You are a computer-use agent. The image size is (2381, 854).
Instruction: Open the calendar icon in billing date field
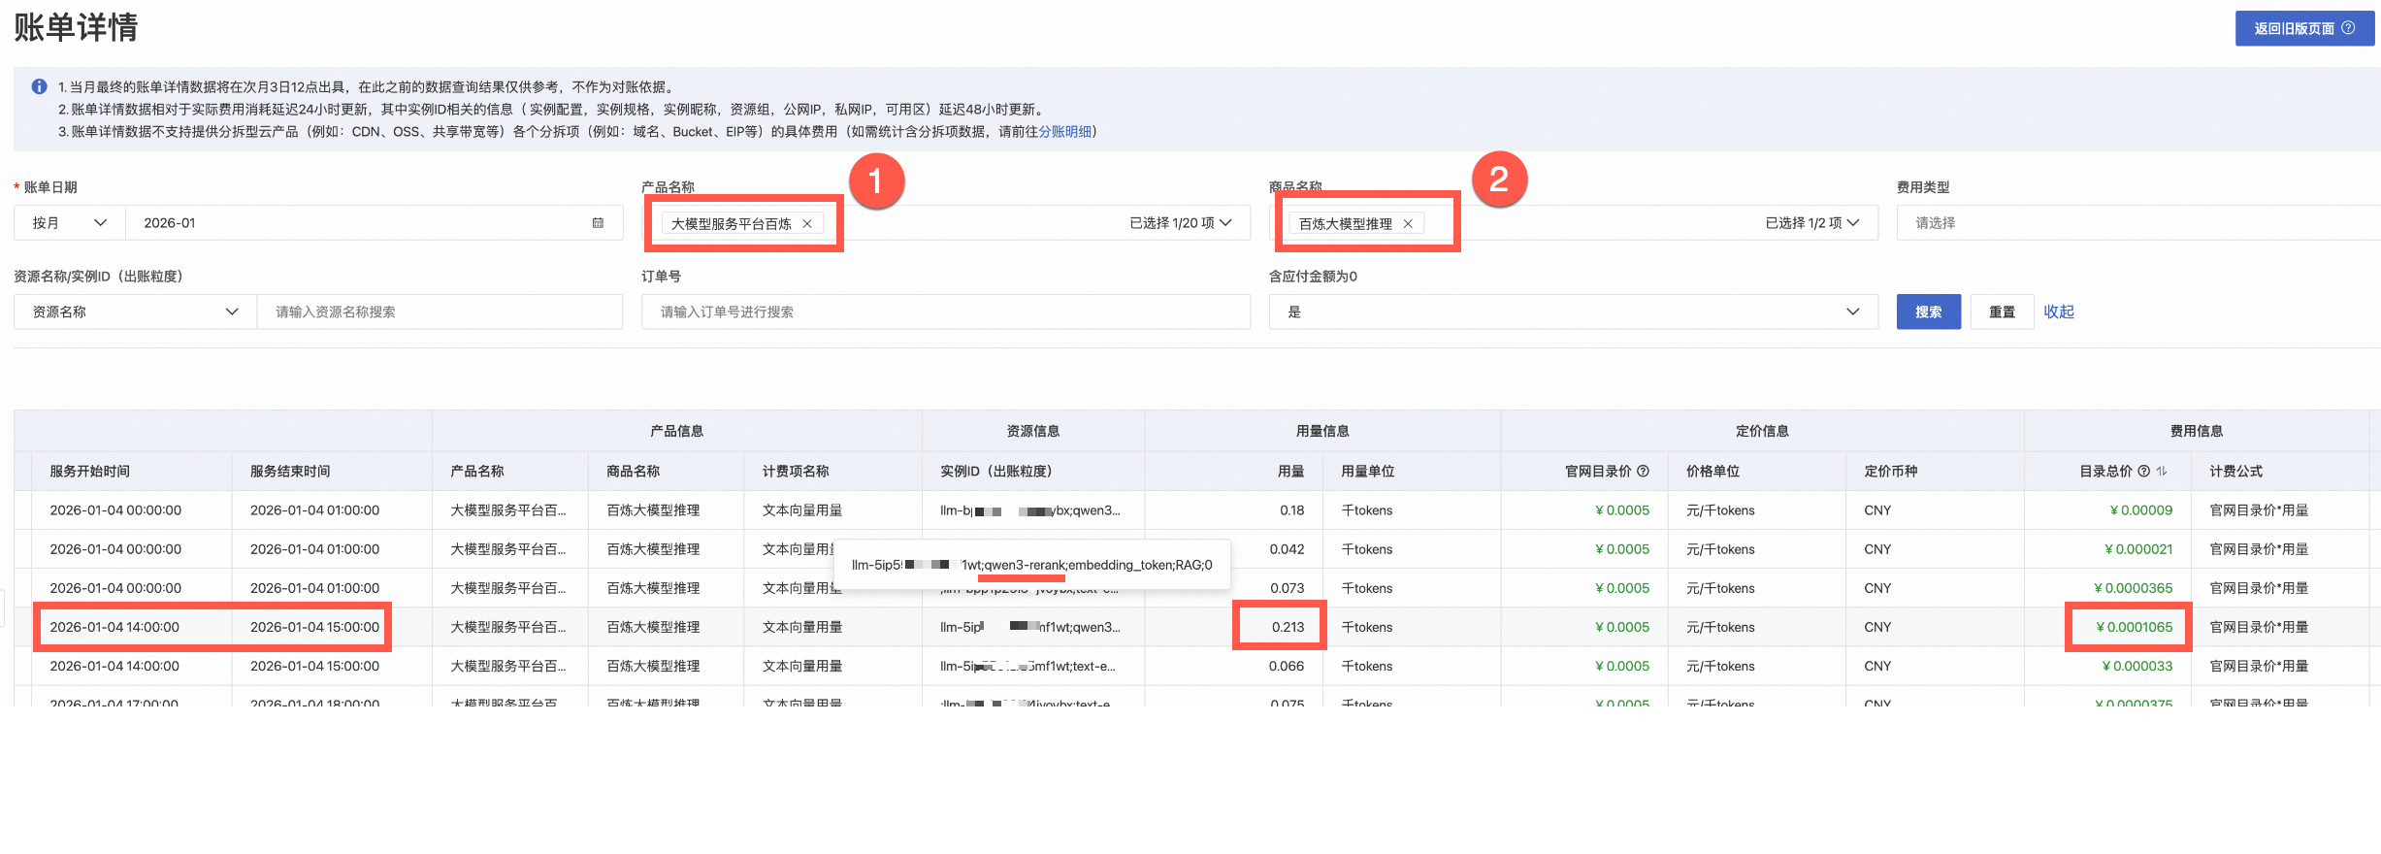coord(598,222)
